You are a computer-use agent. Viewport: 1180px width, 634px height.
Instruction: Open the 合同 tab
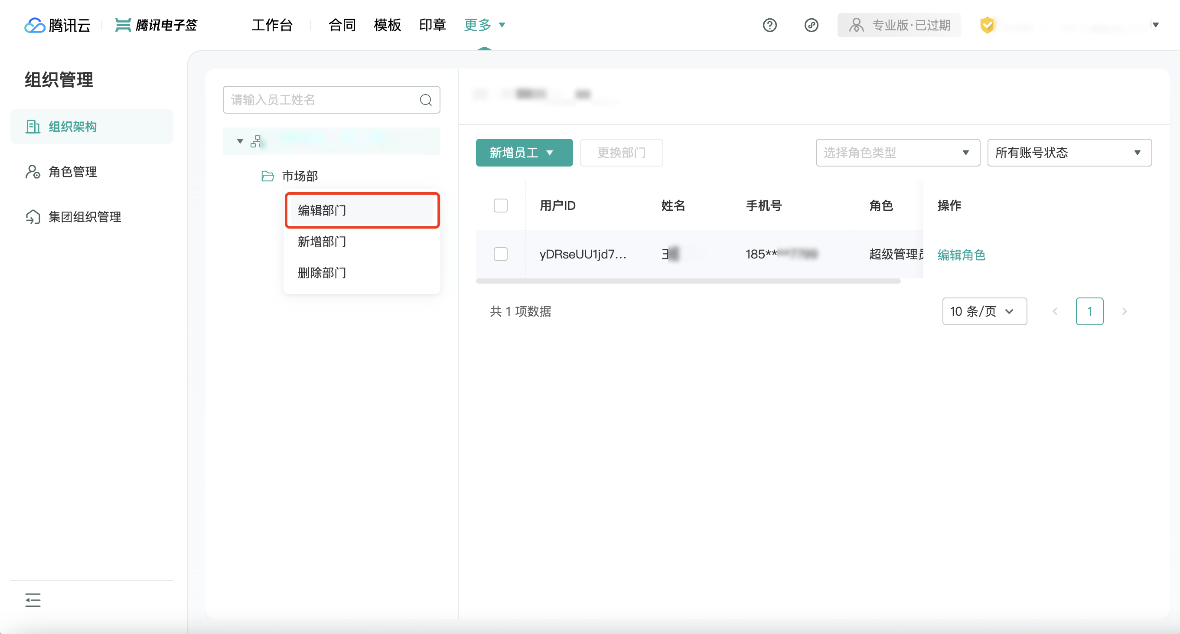pyautogui.click(x=342, y=25)
